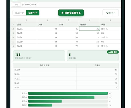Click the 製品D cell in the spreadsheet
131x108 pixels.
[x=26, y=42]
